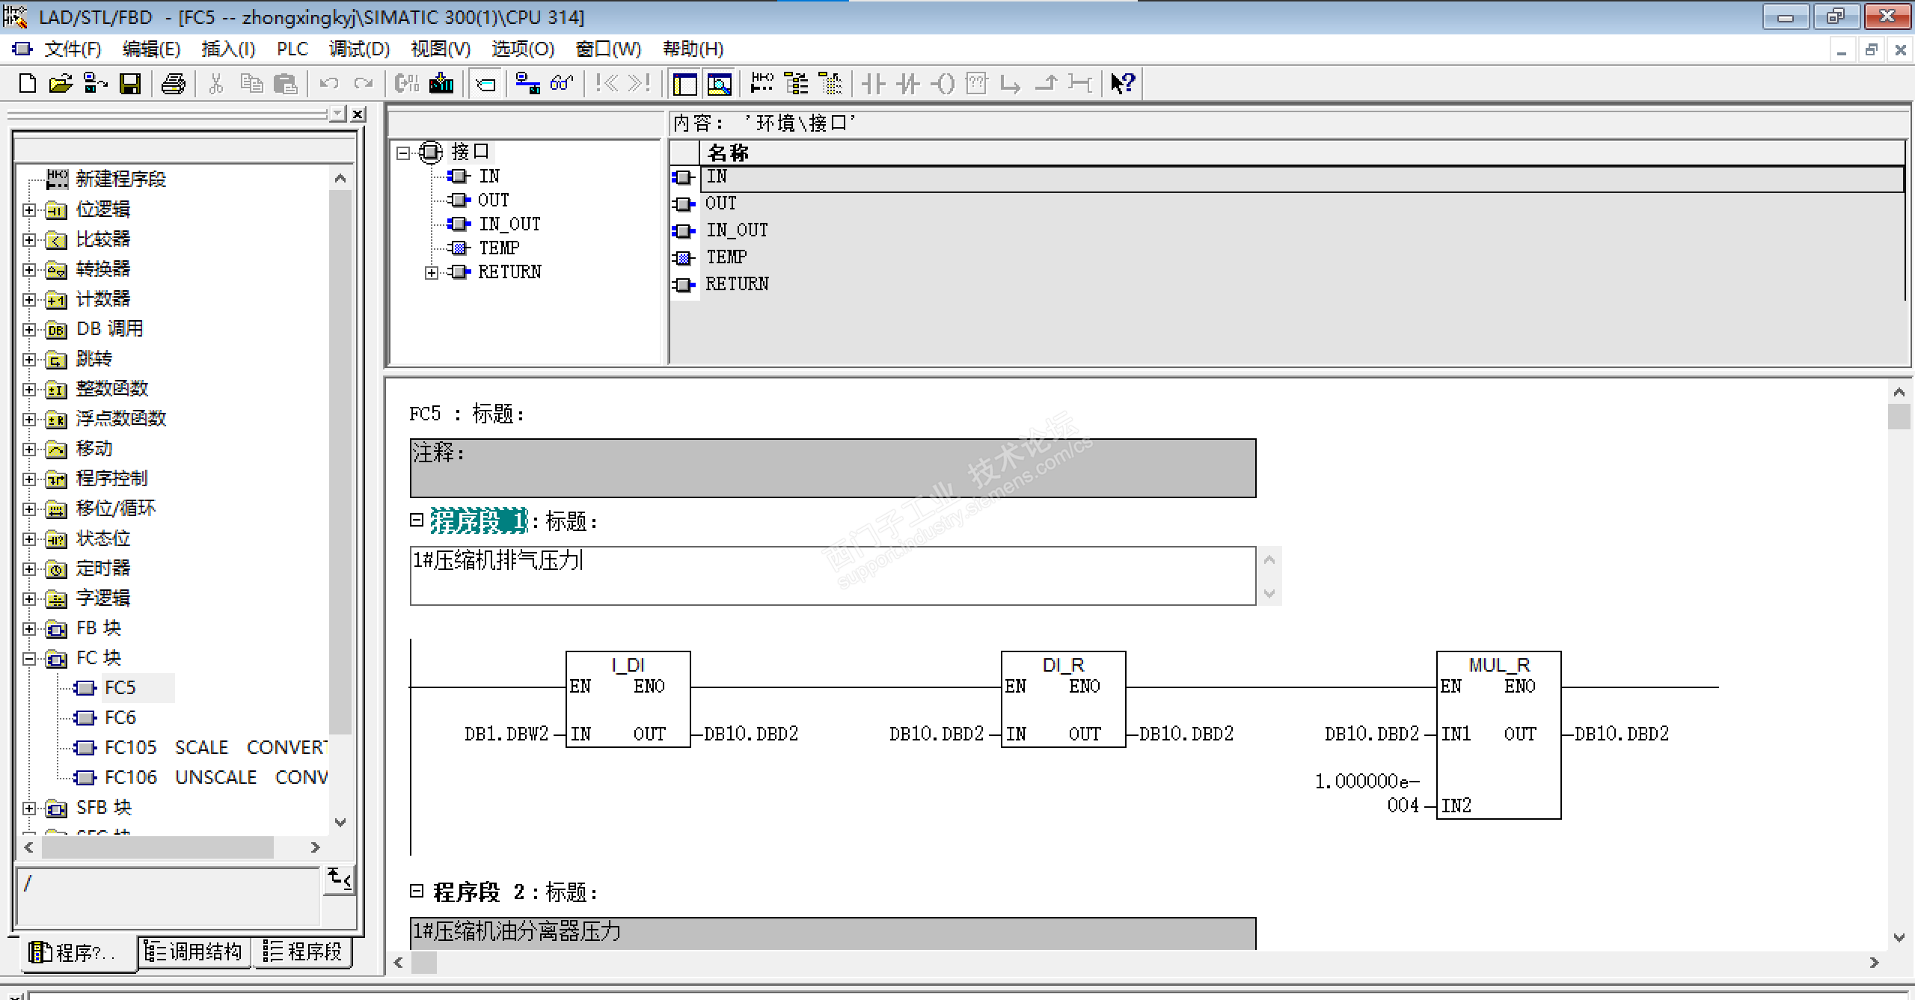This screenshot has width=1915, height=1000.
Task: Select the TEMP row in interface table
Action: pyautogui.click(x=726, y=257)
